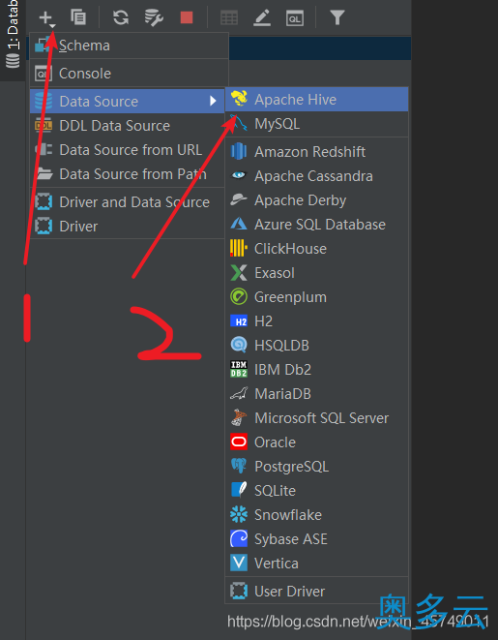Click the red Stop/Disconnect icon
The width and height of the screenshot is (498, 640).
point(187,17)
